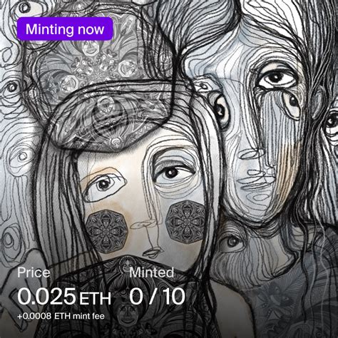The height and width of the screenshot is (338, 338).
Task: Click the tall face's uppermost eye
Action: click(x=277, y=80)
